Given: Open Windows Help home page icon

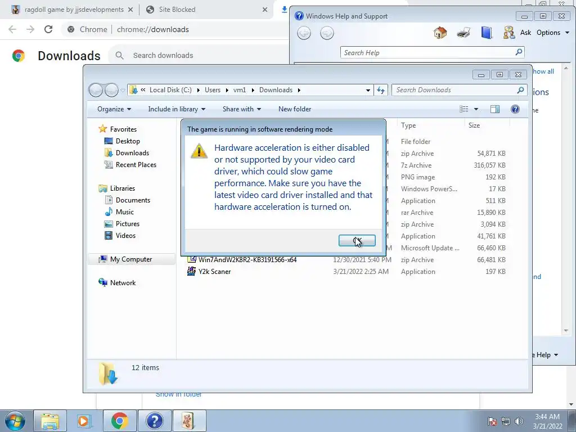Looking at the screenshot, I should point(440,33).
